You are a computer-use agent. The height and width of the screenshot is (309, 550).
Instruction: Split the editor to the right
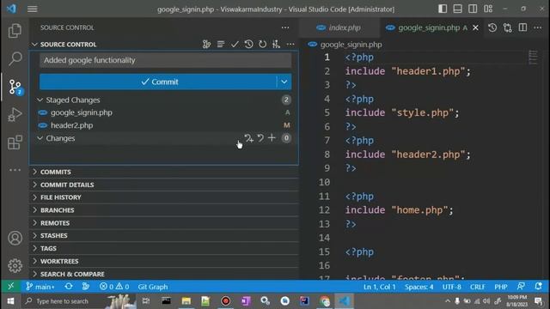tap(522, 27)
